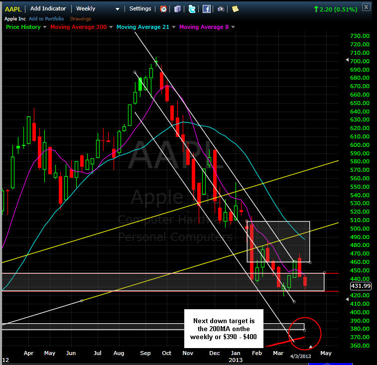377x365 pixels.
Task: Select the Price History label
Action: point(23,27)
